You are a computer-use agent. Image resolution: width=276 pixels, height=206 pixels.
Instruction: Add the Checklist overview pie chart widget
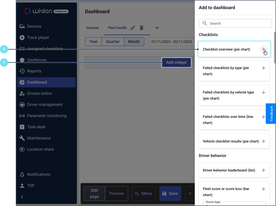(x=263, y=49)
